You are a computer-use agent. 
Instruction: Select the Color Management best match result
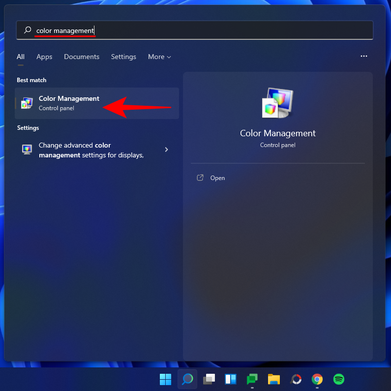(97, 103)
